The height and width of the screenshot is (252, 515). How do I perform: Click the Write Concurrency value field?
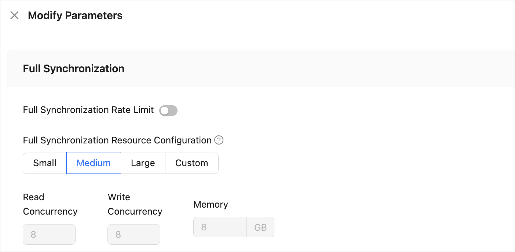[134, 234]
